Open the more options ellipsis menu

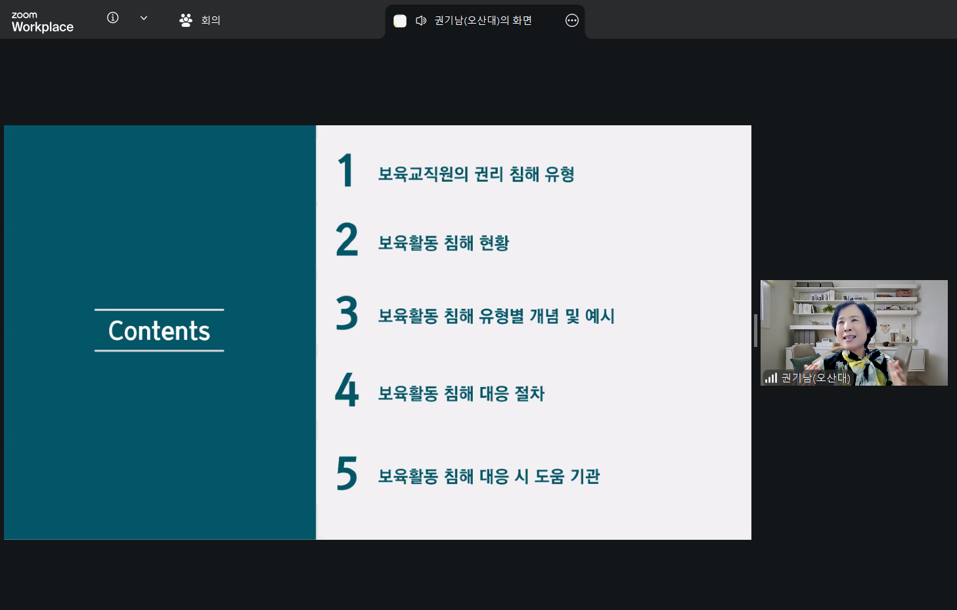click(x=572, y=21)
